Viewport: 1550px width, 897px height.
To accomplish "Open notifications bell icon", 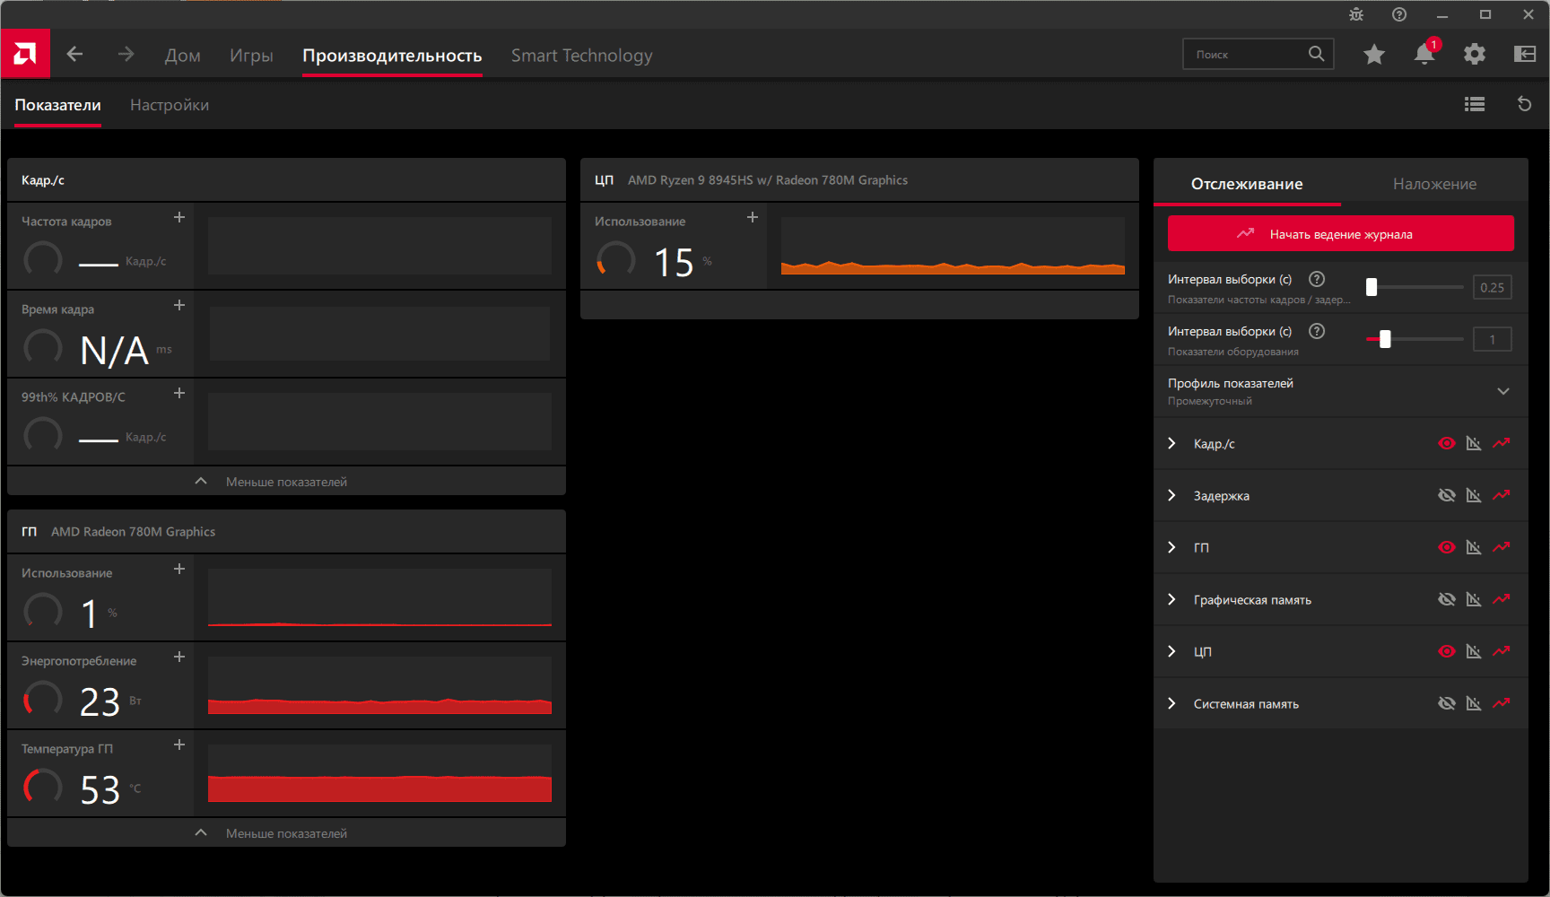I will pos(1424,54).
